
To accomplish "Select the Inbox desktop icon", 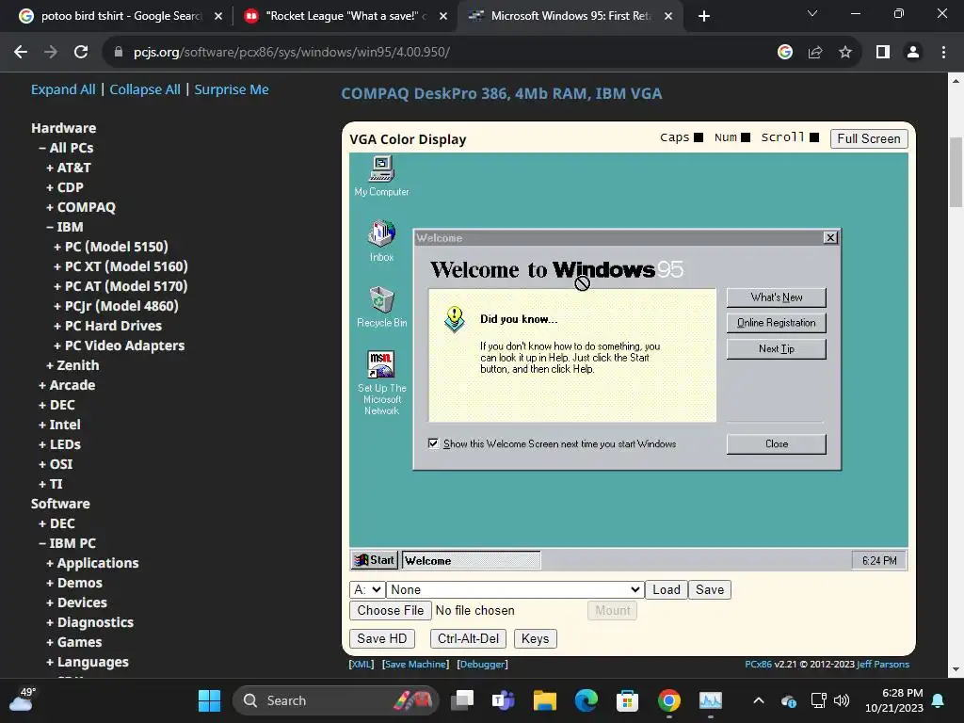I will [x=381, y=241].
